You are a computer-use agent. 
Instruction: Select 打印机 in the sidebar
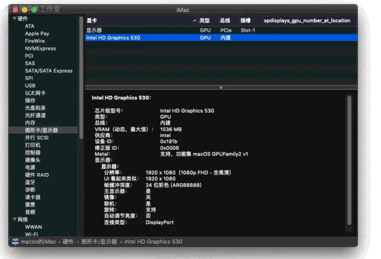tap(33, 145)
